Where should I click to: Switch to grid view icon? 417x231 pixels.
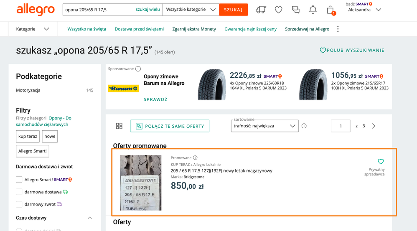coord(119,126)
